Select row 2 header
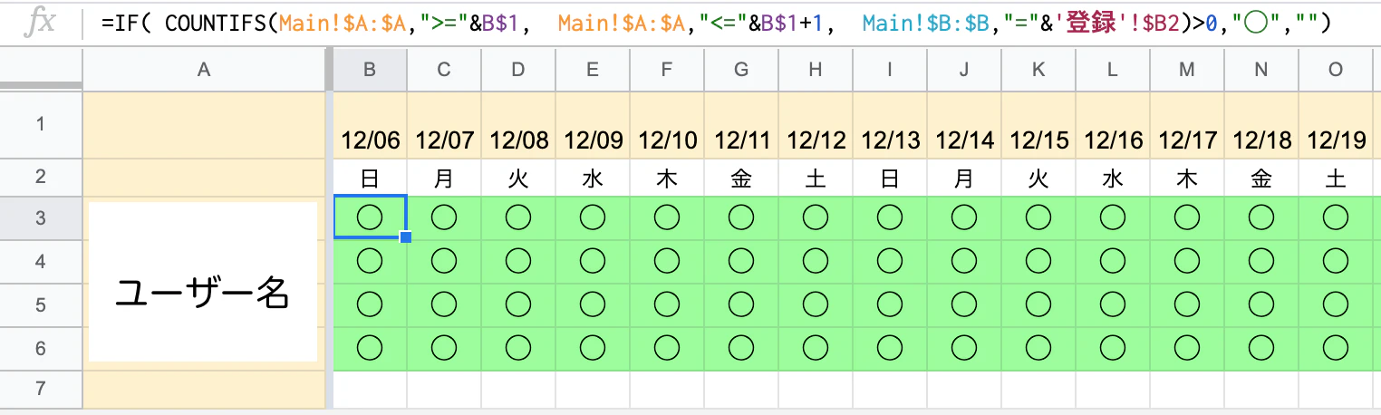The image size is (1381, 415). (x=40, y=178)
